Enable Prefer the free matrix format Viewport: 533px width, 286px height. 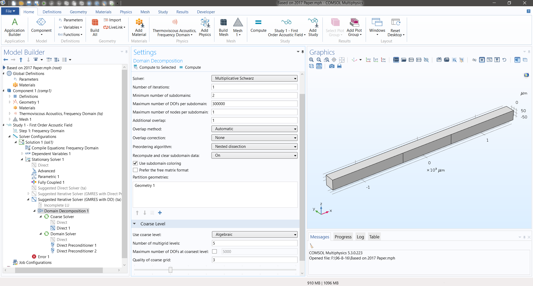coord(135,170)
